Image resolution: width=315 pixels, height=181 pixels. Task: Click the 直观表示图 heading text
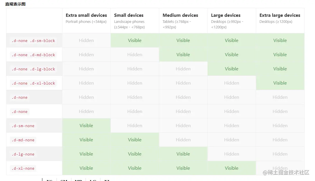click(15, 4)
